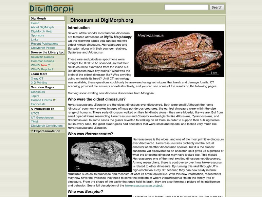Viewport: 262px width, 197px height.
Task: Click the Who was Herrerasaurus heading
Action: click(90, 134)
